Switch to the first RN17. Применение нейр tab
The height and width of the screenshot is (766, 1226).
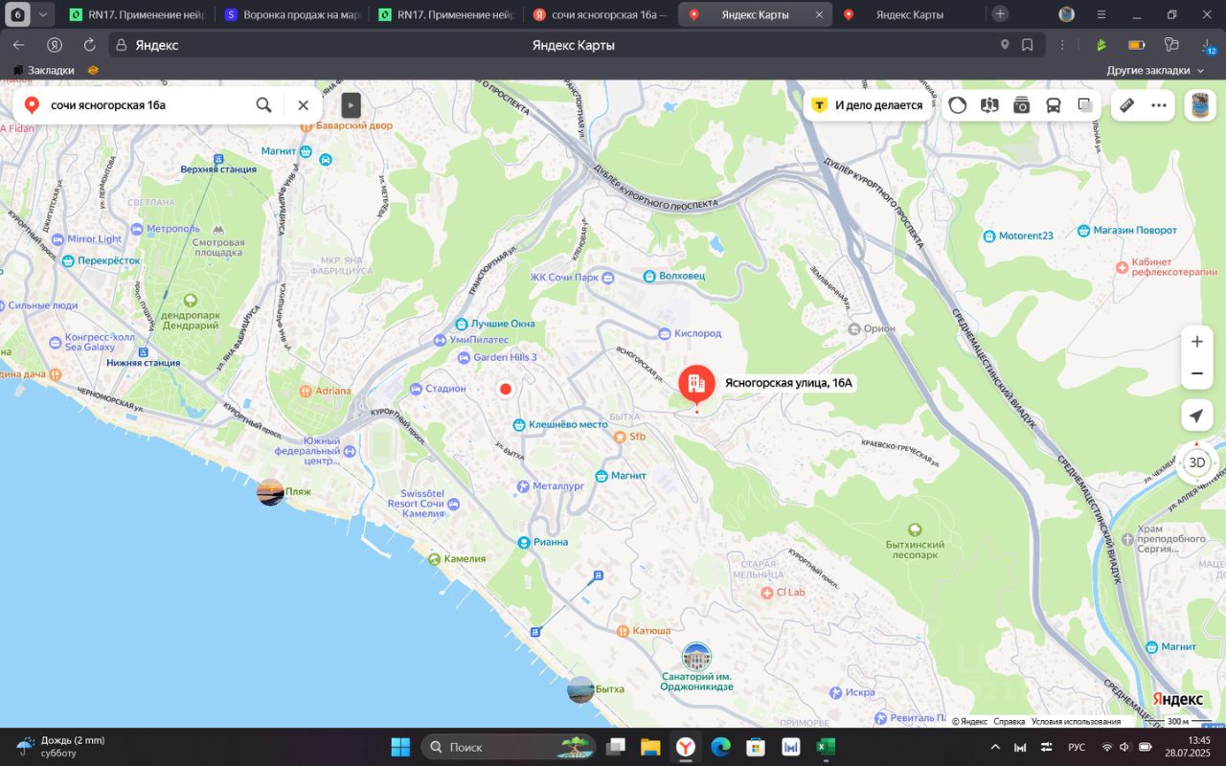tap(137, 14)
